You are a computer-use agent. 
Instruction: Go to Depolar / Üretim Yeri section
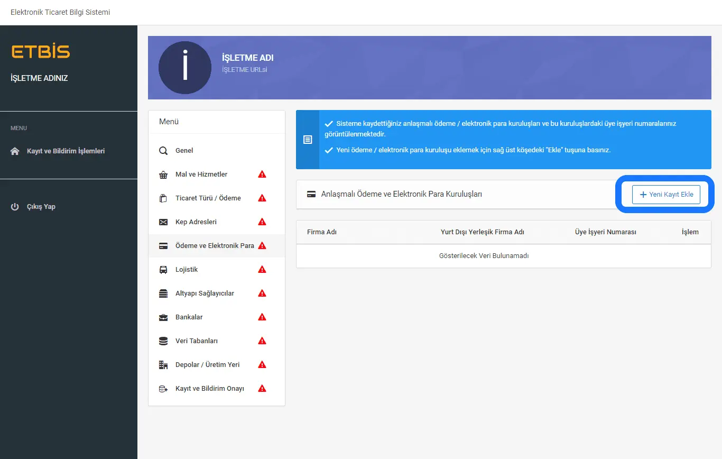[x=207, y=365]
